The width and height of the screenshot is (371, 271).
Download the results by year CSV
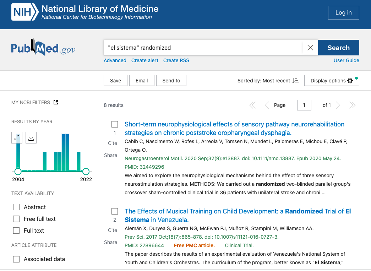31,137
